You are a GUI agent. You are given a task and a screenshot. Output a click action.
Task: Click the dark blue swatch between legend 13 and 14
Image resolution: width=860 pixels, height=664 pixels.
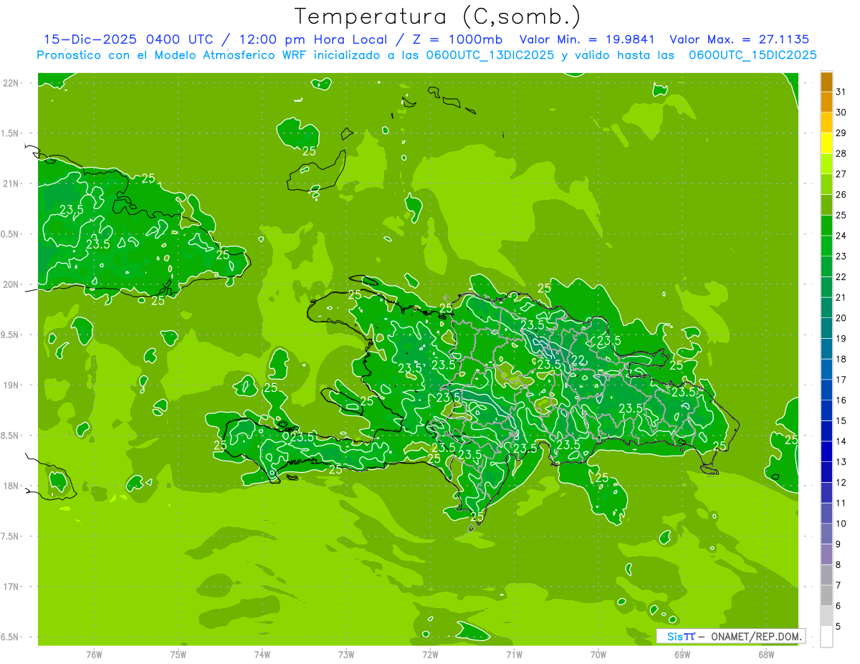point(826,452)
